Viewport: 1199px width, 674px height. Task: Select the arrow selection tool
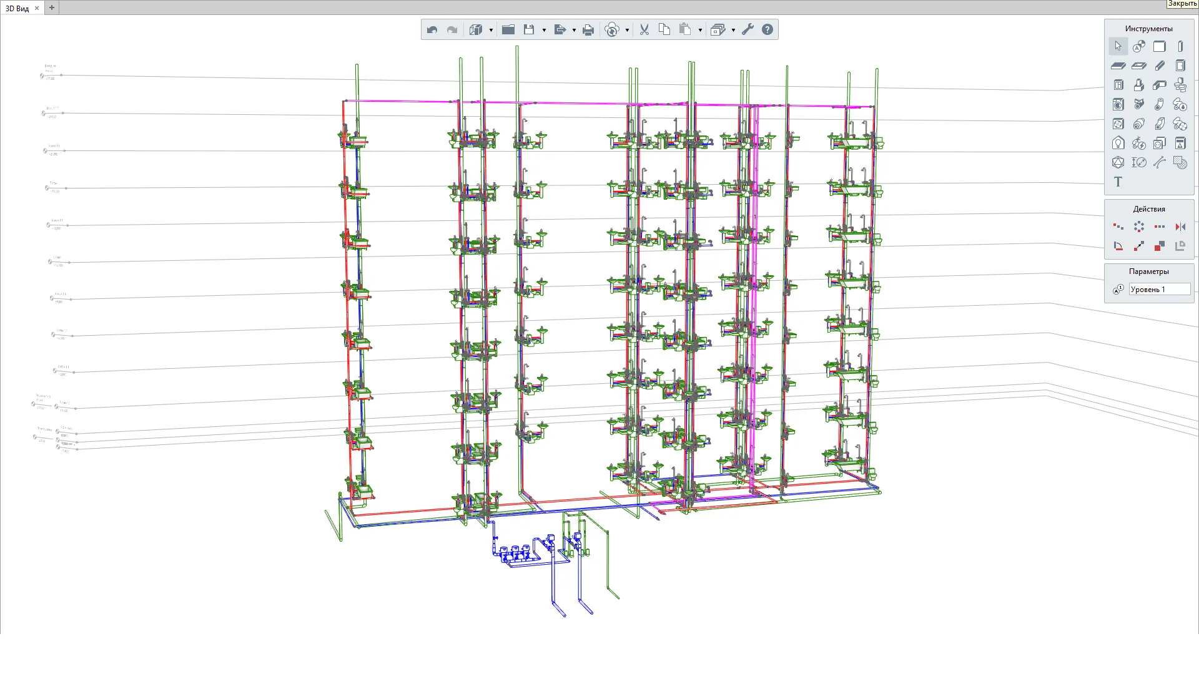pyautogui.click(x=1118, y=46)
